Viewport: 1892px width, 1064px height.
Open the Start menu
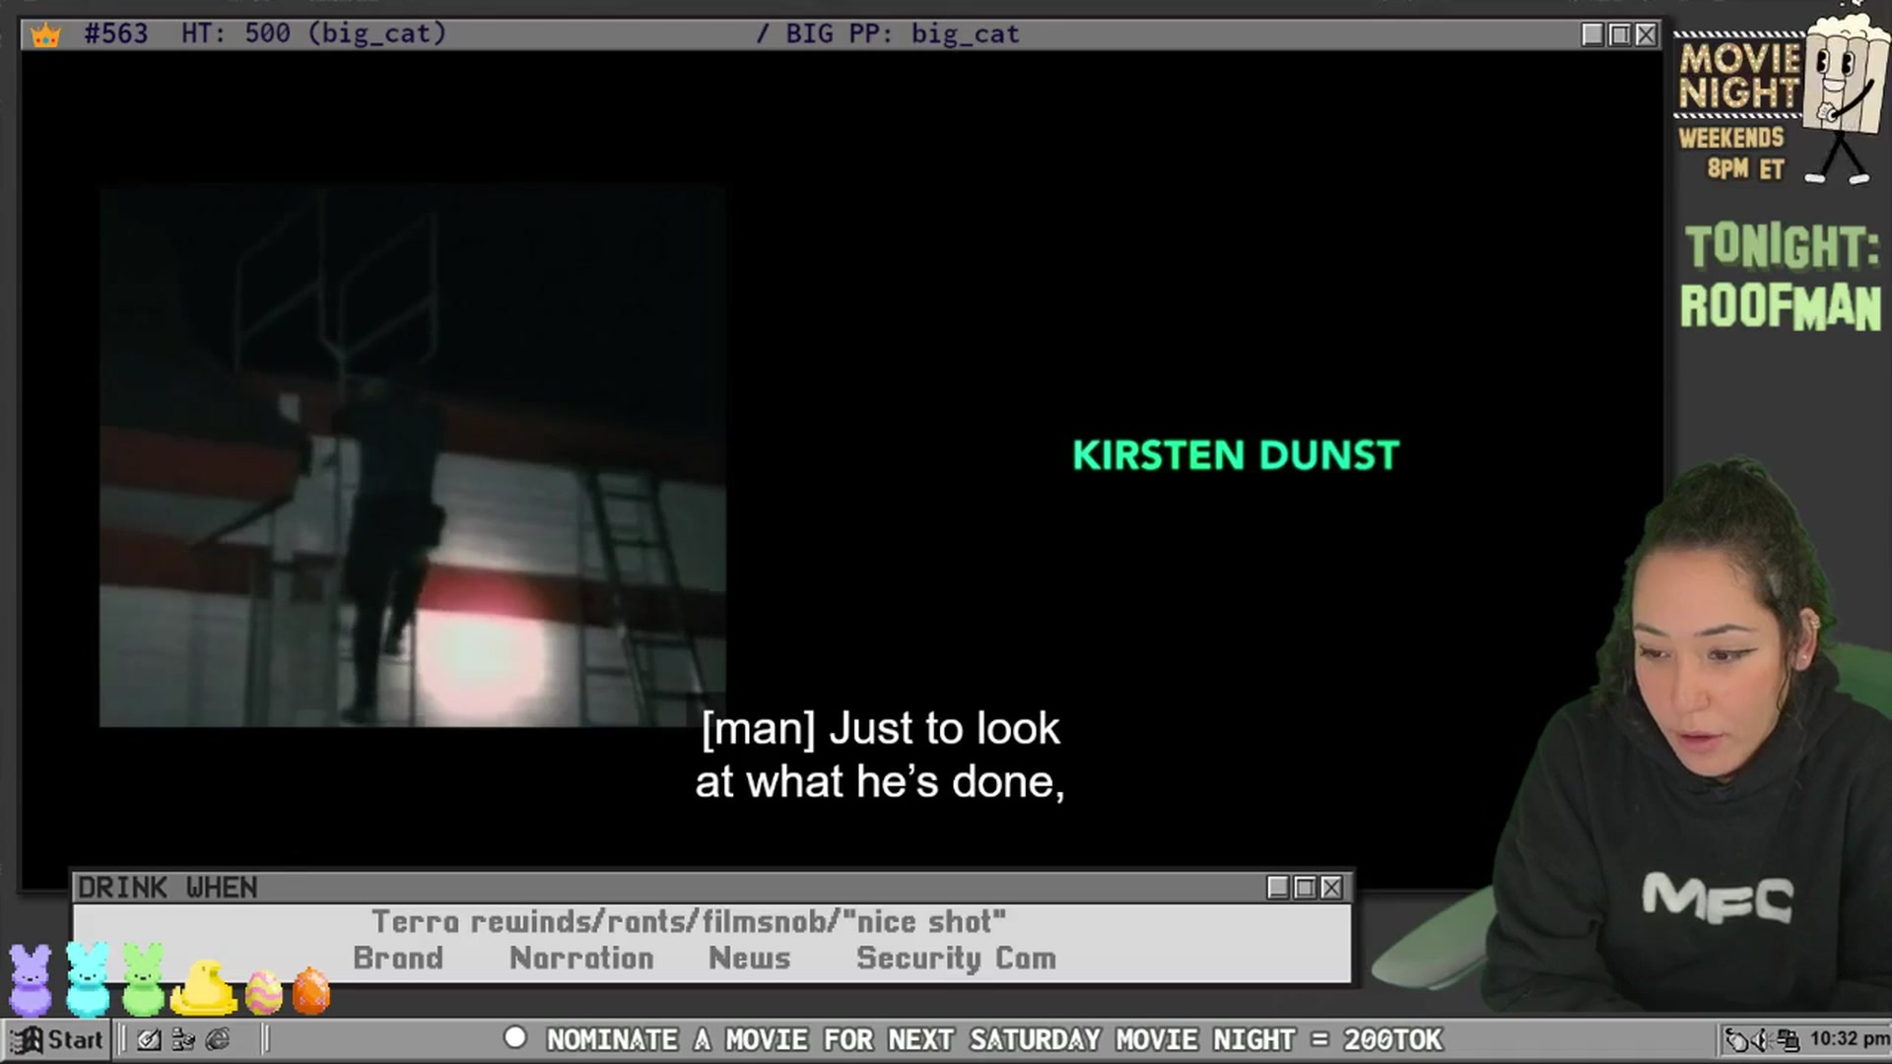coord(57,1039)
